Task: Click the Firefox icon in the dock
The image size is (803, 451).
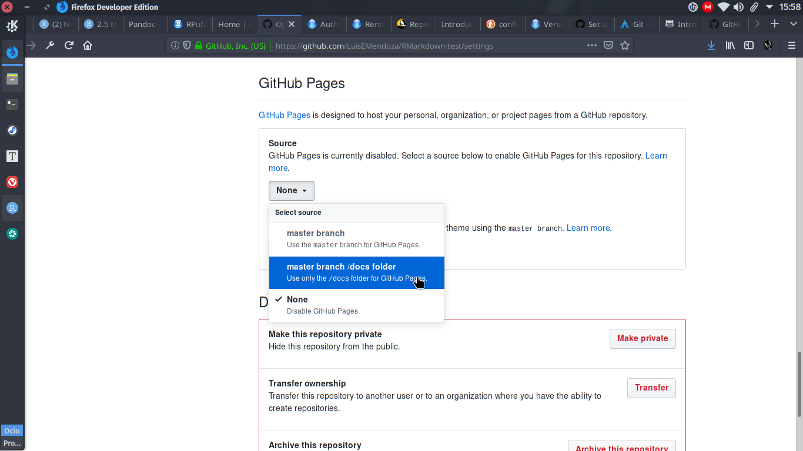Action: click(12, 52)
